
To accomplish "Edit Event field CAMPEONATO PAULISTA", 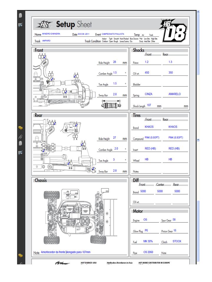I will [x=113, y=34].
